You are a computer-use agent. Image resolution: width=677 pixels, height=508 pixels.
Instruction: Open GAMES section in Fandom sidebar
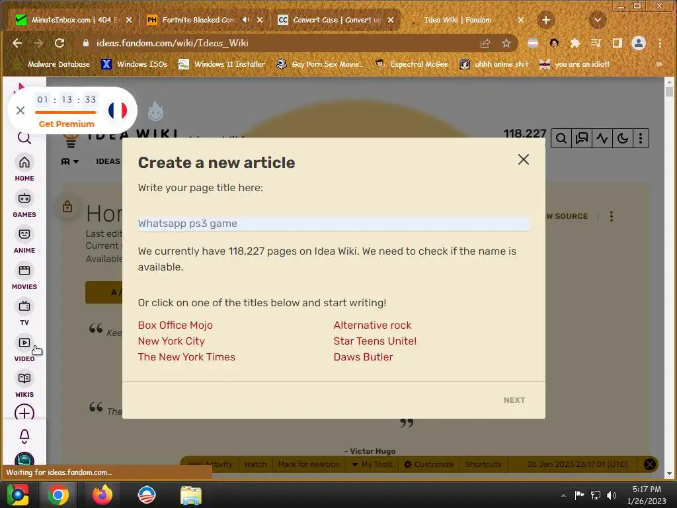tap(24, 204)
